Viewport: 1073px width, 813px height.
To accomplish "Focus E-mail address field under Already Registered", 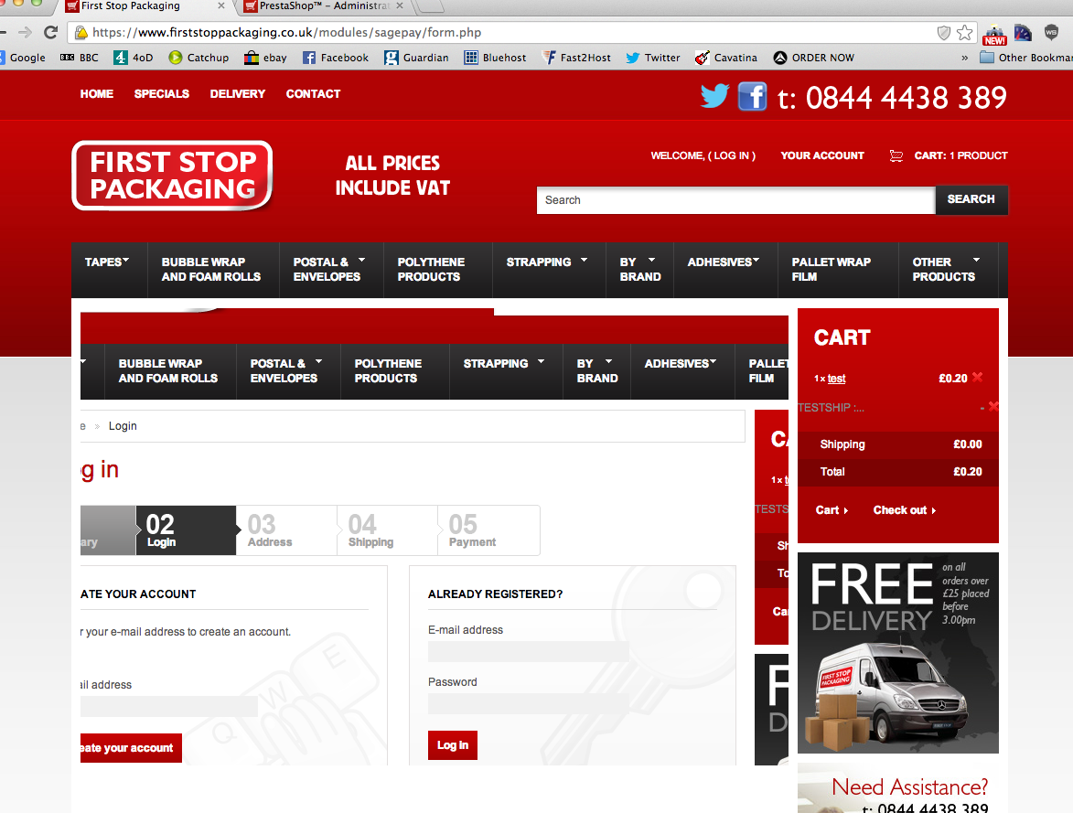I will click(529, 651).
